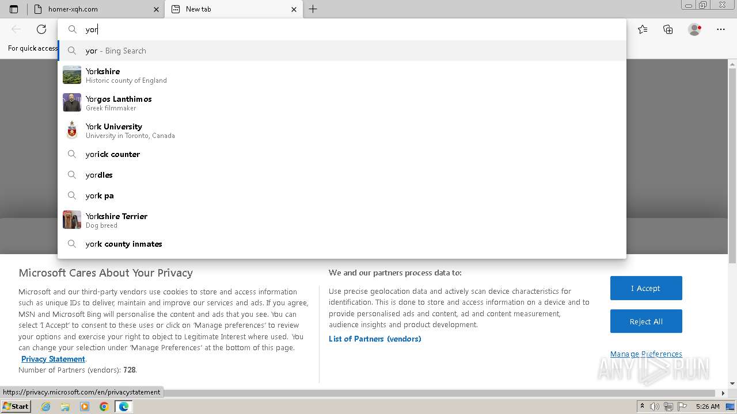Click the 5:26 AM system clock

pos(708,407)
